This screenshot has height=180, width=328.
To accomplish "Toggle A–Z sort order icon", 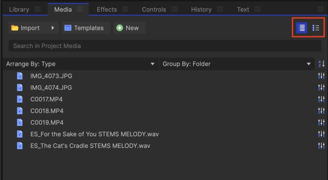I will coord(321,64).
